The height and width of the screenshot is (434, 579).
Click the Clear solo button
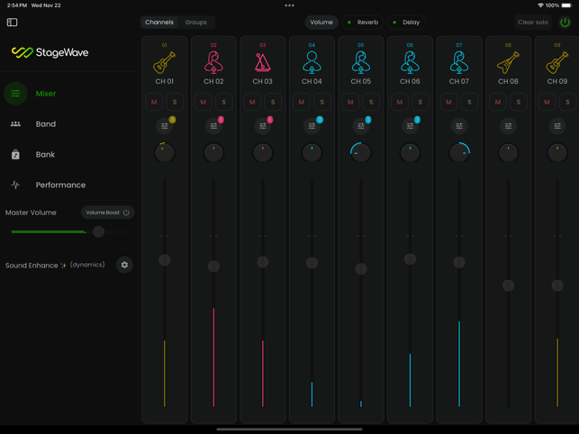pyautogui.click(x=533, y=23)
